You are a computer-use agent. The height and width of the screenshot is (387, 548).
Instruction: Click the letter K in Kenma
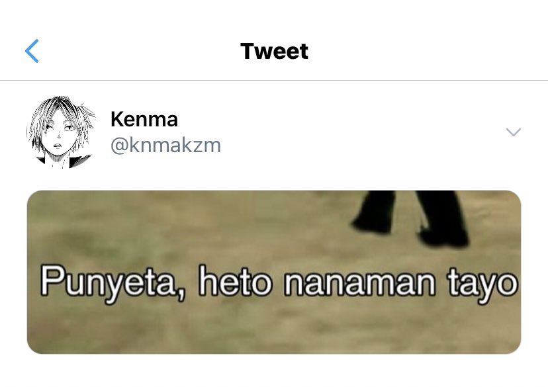(x=117, y=119)
